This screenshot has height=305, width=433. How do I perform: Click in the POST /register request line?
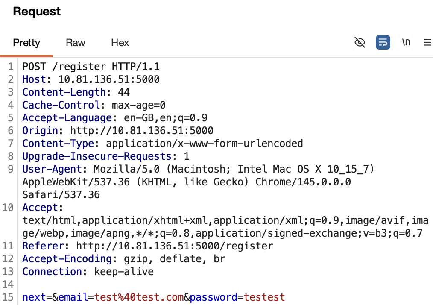coord(91,67)
